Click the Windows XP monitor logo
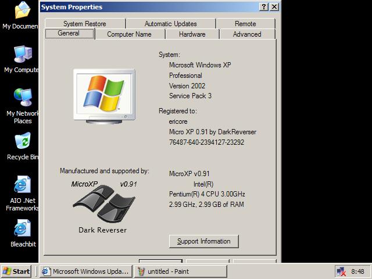 coord(105,96)
